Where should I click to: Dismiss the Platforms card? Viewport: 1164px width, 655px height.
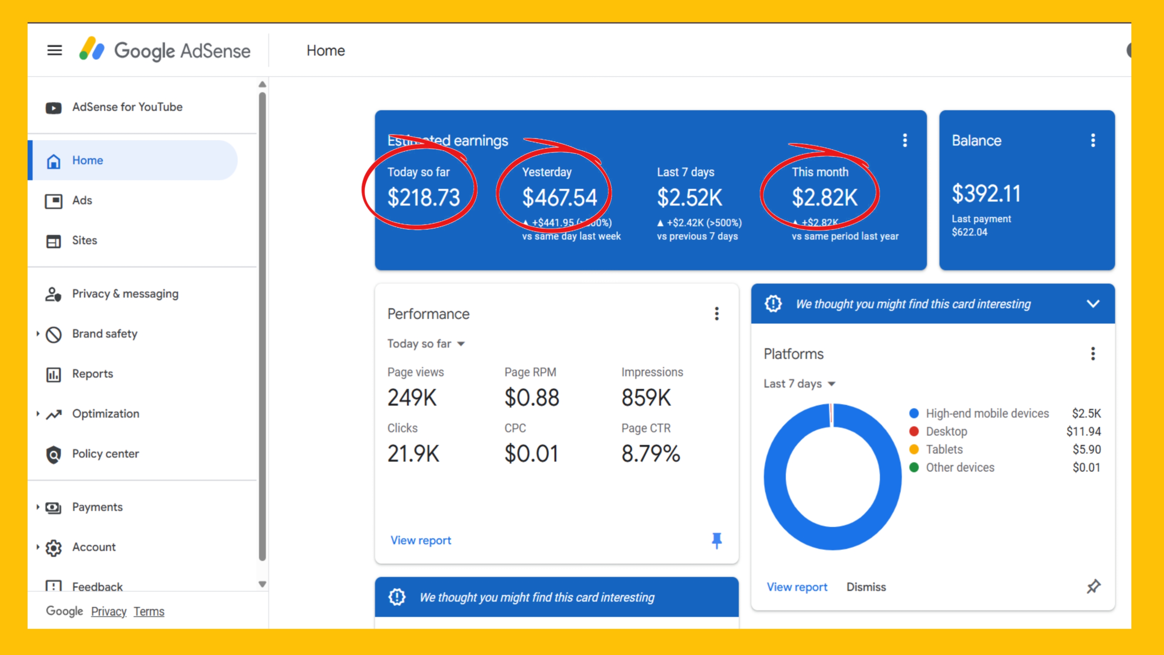(x=866, y=587)
